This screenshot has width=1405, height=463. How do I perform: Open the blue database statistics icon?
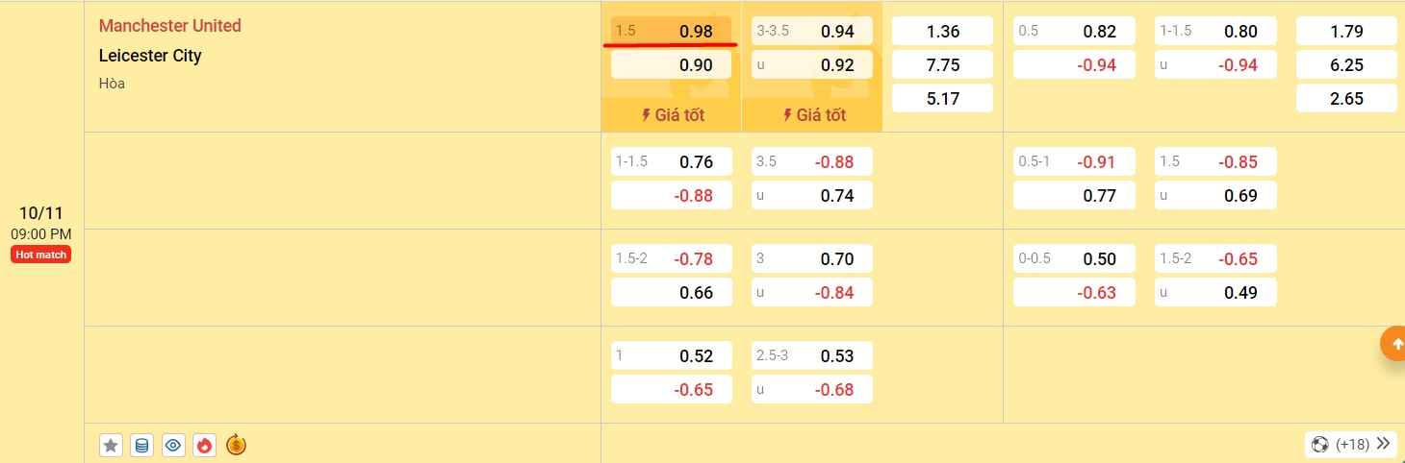141,445
